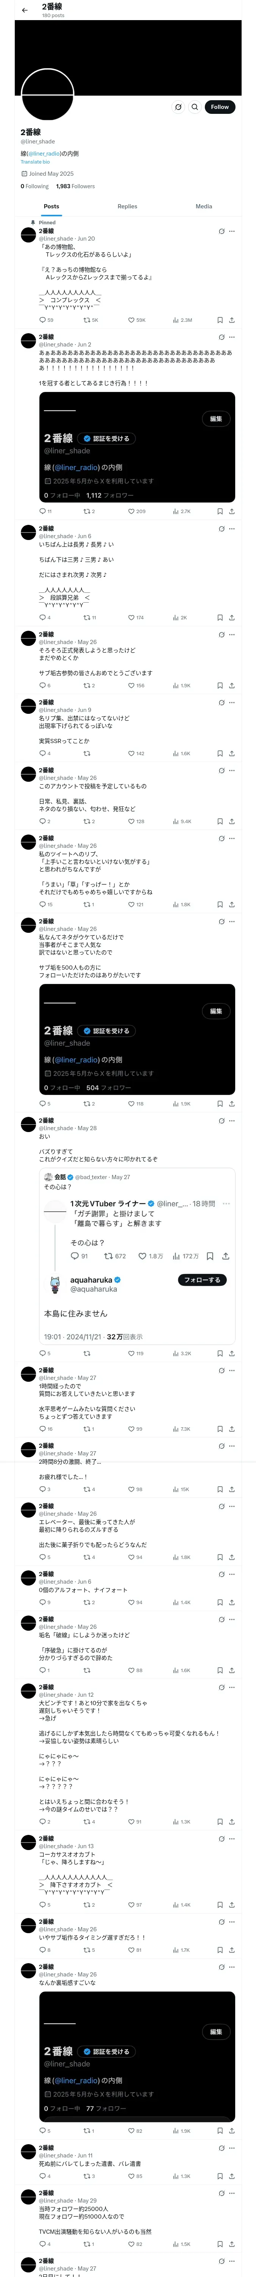Switch to the Media tab
The image size is (256, 2277).
point(203,206)
